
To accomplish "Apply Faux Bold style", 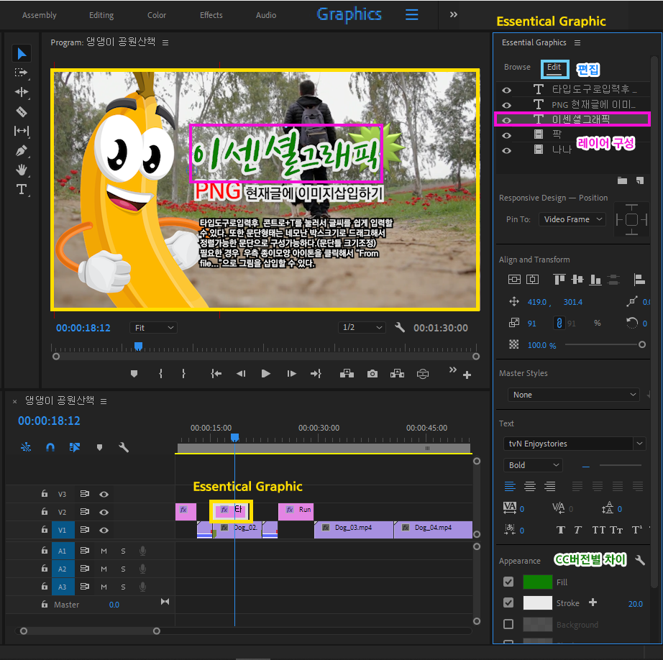I will (x=561, y=530).
